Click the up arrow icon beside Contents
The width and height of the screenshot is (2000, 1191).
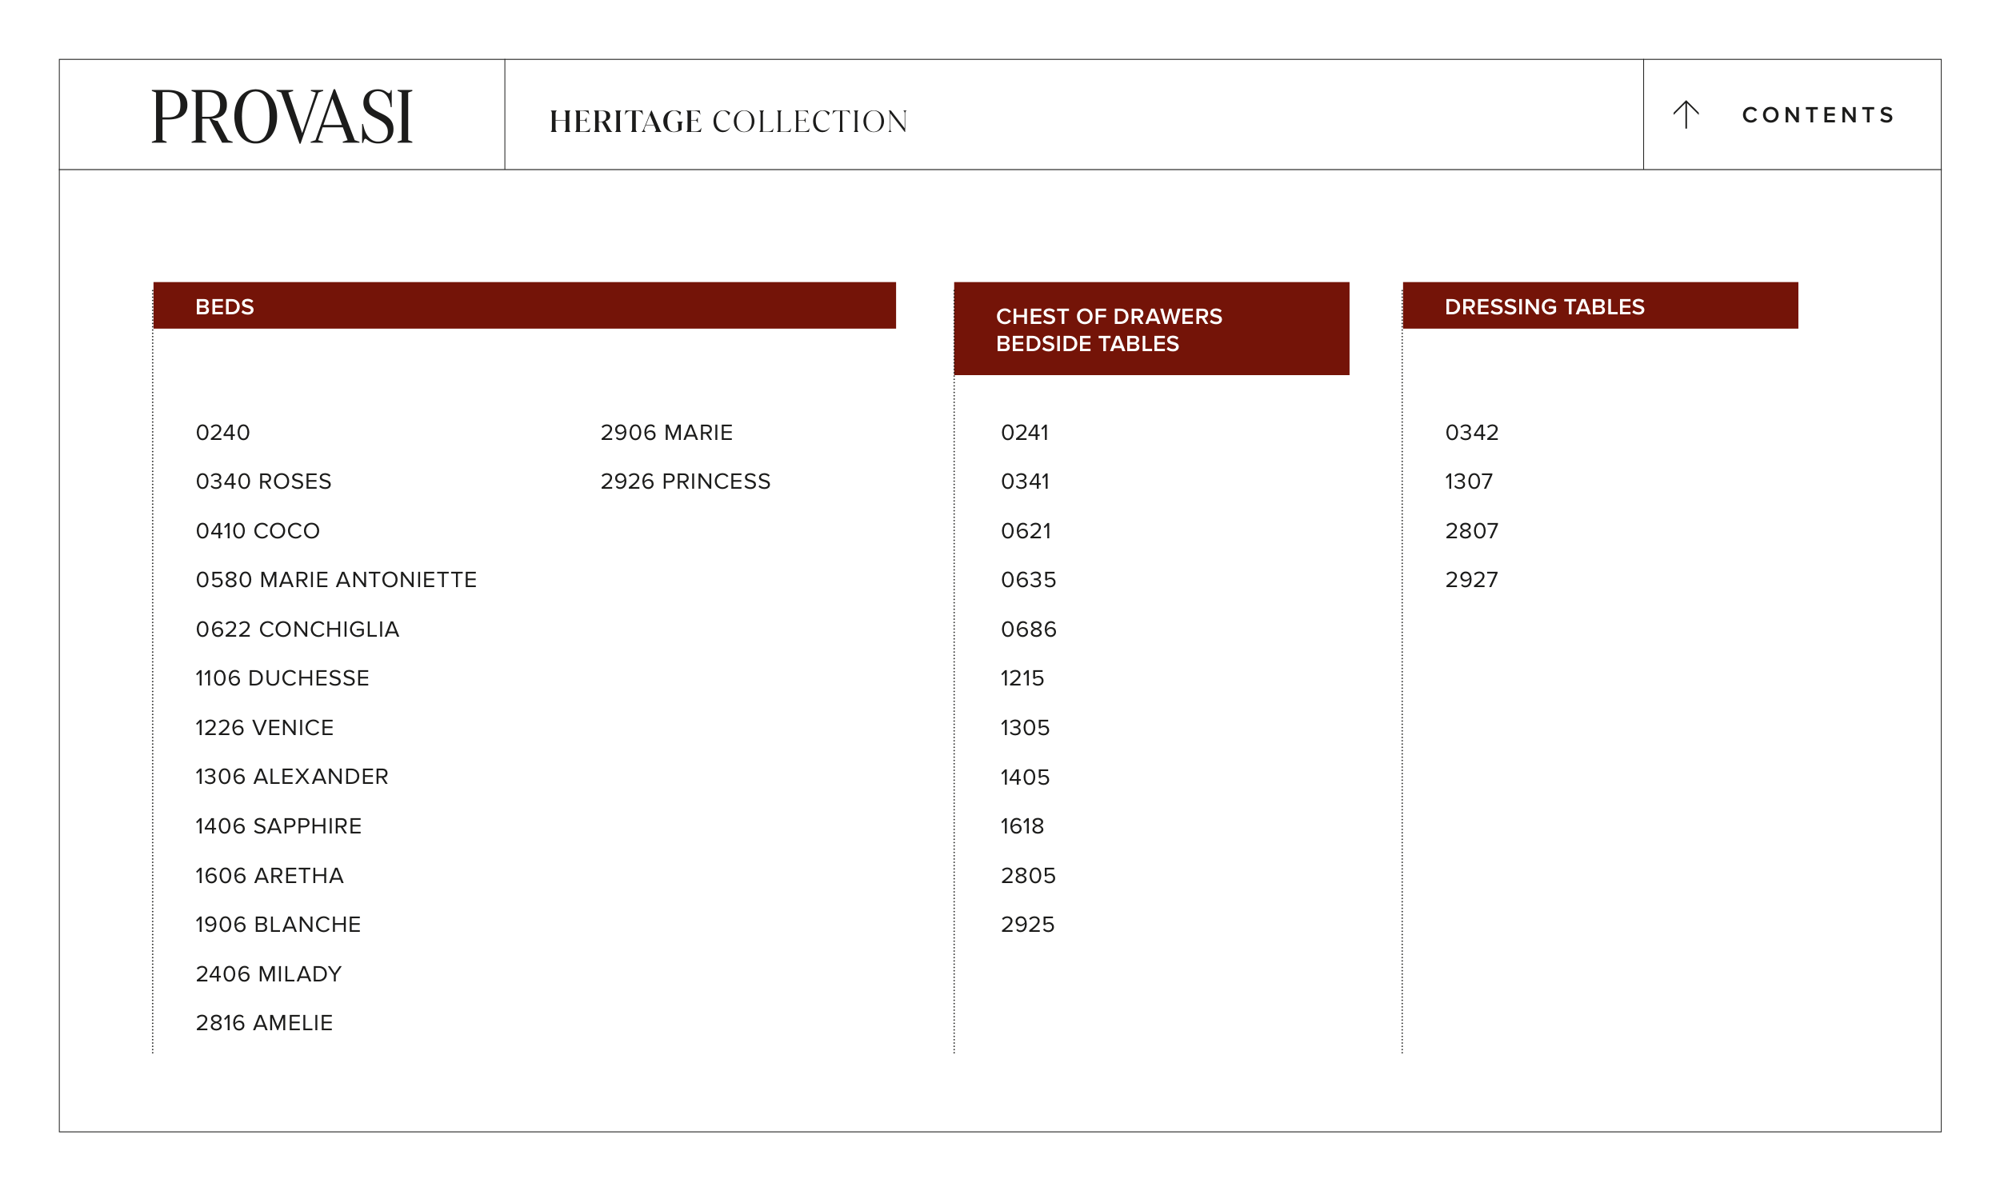click(x=1686, y=114)
